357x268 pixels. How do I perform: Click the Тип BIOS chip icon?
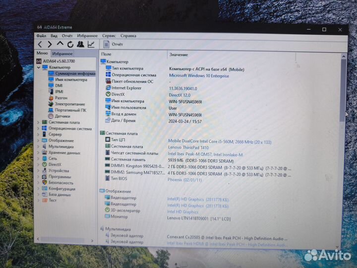click(108, 178)
